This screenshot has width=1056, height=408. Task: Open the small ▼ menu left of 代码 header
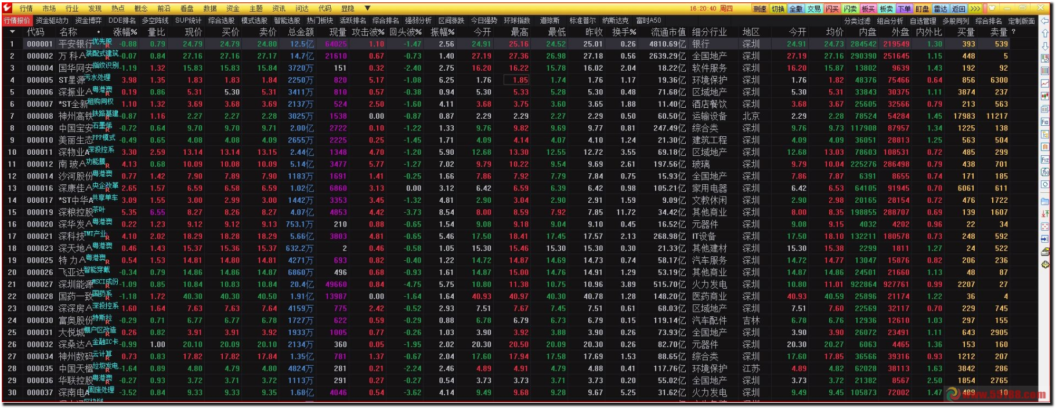pyautogui.click(x=12, y=32)
